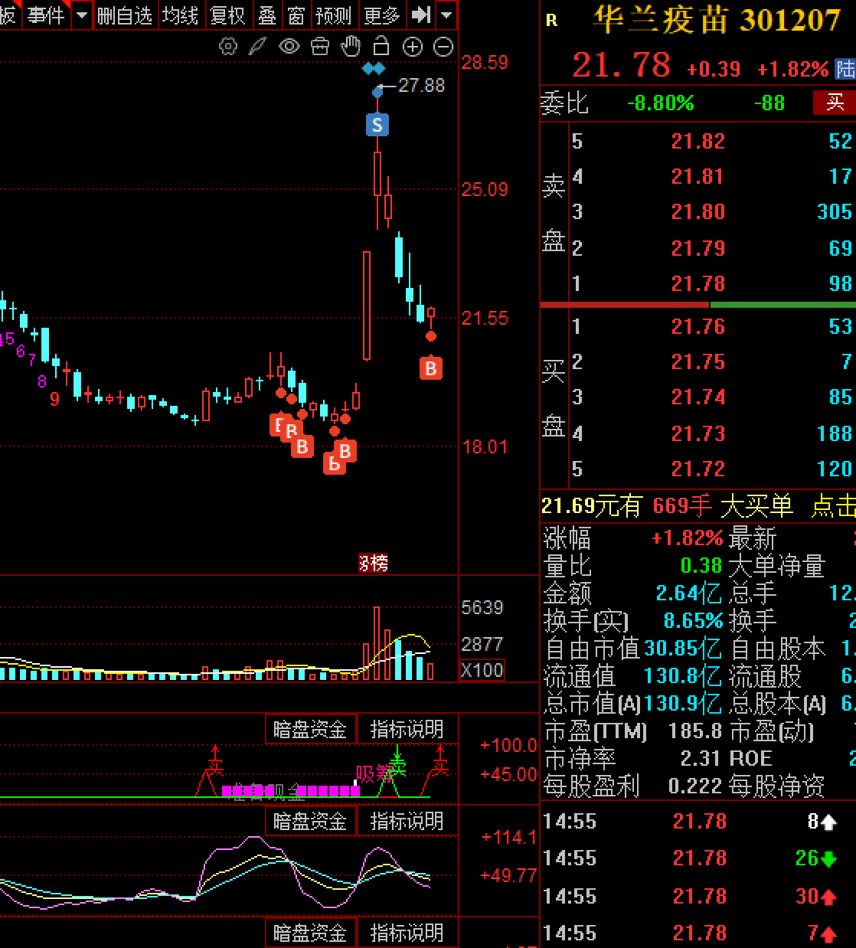Click the trade tick with volume 26 green arrow
Image resolution: width=856 pixels, height=948 pixels.
tap(815, 858)
